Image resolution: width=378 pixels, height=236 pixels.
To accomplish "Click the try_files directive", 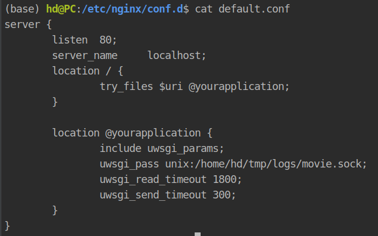I will coord(127,86).
